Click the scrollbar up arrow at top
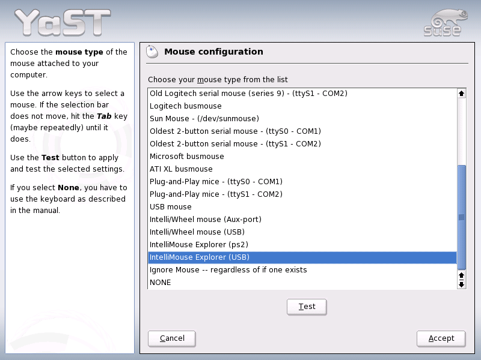This screenshot has width=481, height=360. [461, 94]
